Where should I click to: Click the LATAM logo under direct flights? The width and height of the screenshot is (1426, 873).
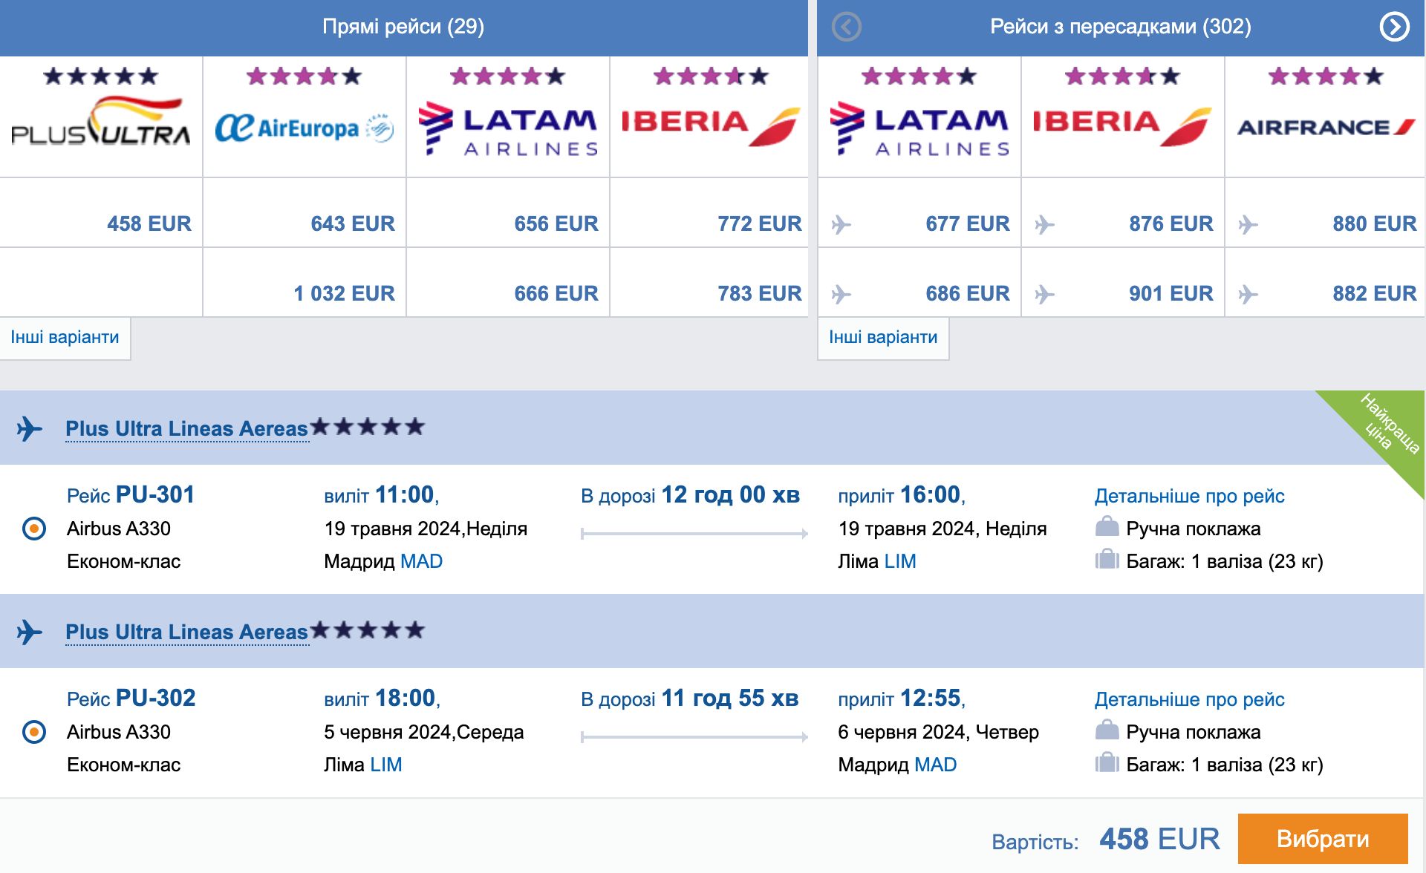508,128
